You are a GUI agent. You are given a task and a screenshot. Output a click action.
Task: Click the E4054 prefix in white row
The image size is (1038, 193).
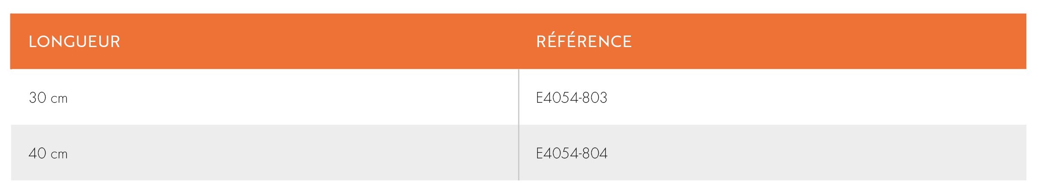click(557, 98)
